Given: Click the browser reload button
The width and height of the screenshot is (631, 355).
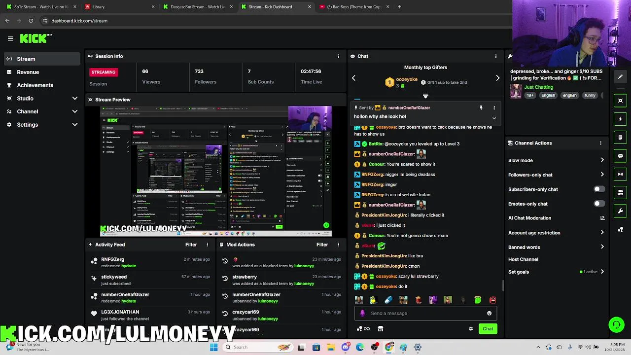Looking at the screenshot, I should [31, 21].
